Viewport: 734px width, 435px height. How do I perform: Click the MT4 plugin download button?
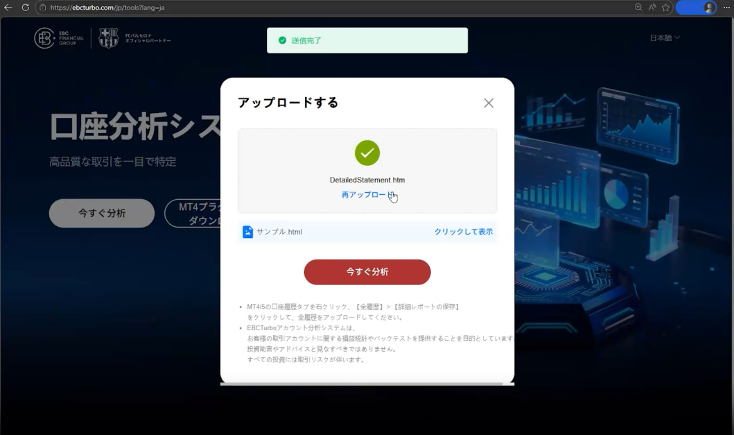pos(193,213)
